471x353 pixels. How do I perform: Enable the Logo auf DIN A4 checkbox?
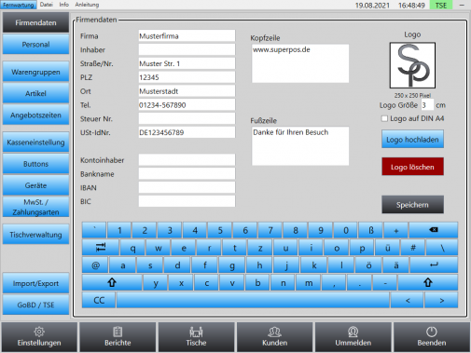[x=384, y=118]
